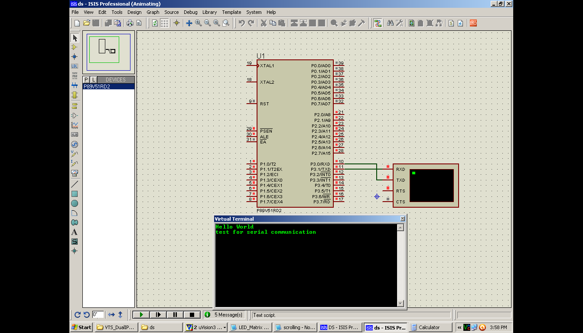Open the Template menu
Viewport: 583px width, 333px height.
tap(231, 12)
